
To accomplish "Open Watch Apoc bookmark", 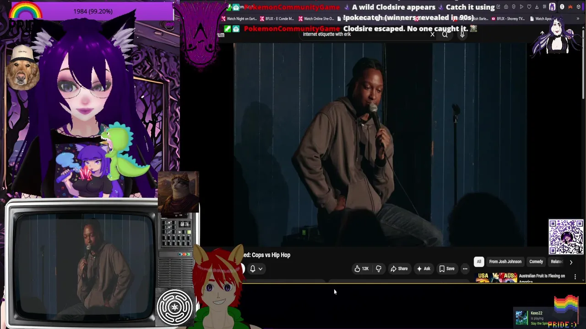I will (541, 19).
